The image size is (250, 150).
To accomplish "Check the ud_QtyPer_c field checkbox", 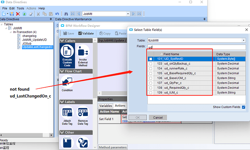I will pyautogui.click(x=151, y=83).
